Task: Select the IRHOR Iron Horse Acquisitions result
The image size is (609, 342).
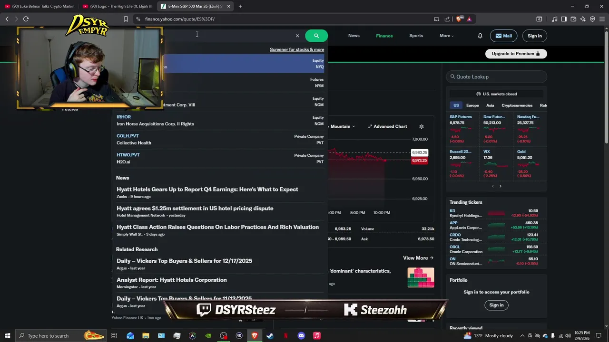Action: [x=220, y=120]
